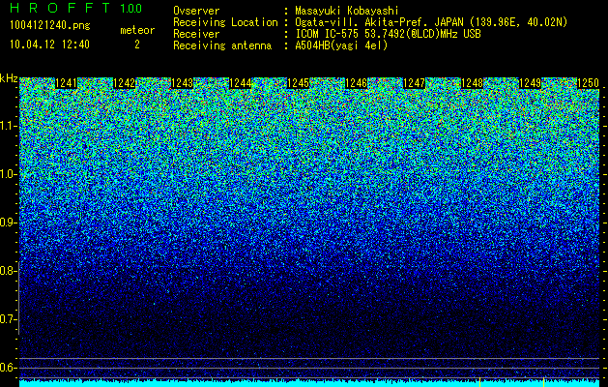Click the 1.1 kHz axis label
This screenshot has width=608, height=387.
[9, 126]
